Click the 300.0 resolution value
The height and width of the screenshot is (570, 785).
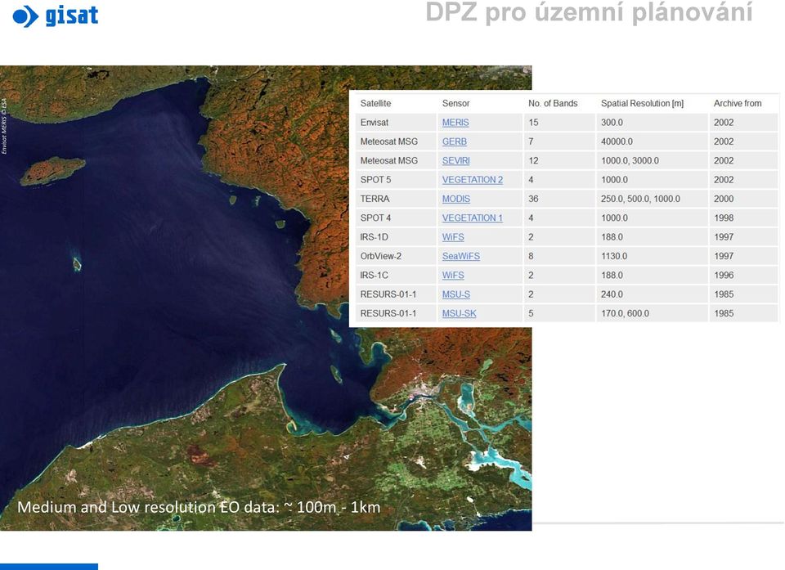[612, 122]
